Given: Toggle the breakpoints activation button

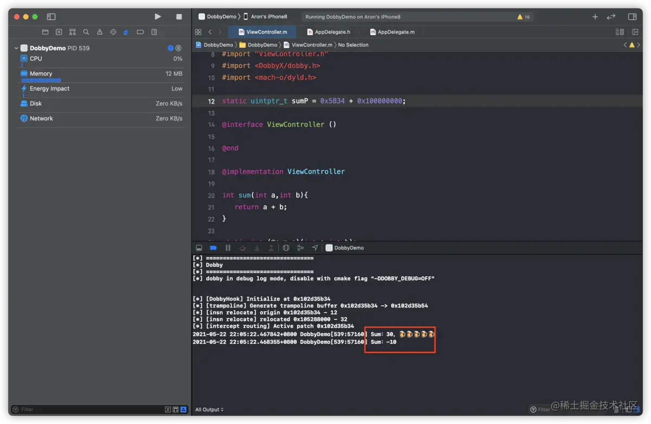Looking at the screenshot, I should [213, 248].
